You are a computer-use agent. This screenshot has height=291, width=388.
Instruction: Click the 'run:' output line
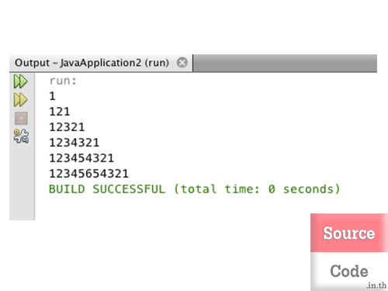(63, 81)
